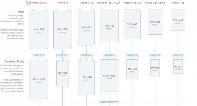Select the iPhone 6+, 6s+, 7+, 8+ header
The image size is (197, 106).
coord(109,3)
